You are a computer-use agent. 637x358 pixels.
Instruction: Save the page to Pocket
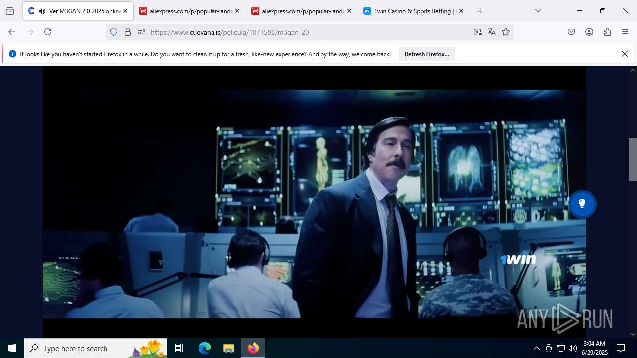[571, 32]
